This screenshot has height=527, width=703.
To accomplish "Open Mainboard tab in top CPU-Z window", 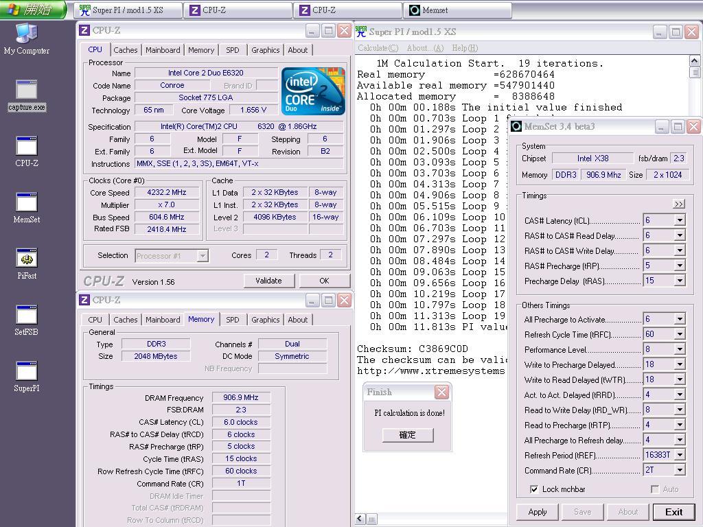I will coord(163,50).
